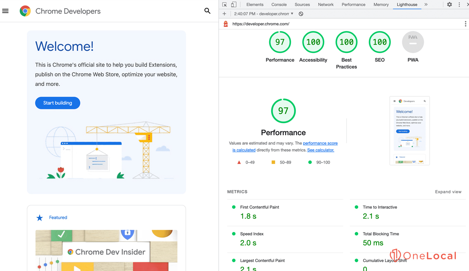Open the page screenshot thumbnail
This screenshot has height=271, width=469.
click(409, 131)
